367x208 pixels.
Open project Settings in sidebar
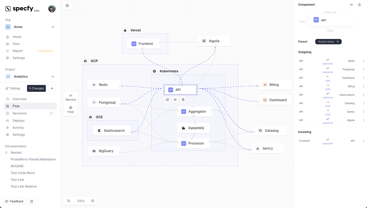(x=30, y=134)
